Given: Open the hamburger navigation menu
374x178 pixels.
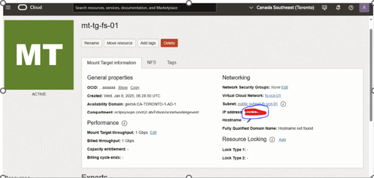Looking at the screenshot, I should click(8, 7).
